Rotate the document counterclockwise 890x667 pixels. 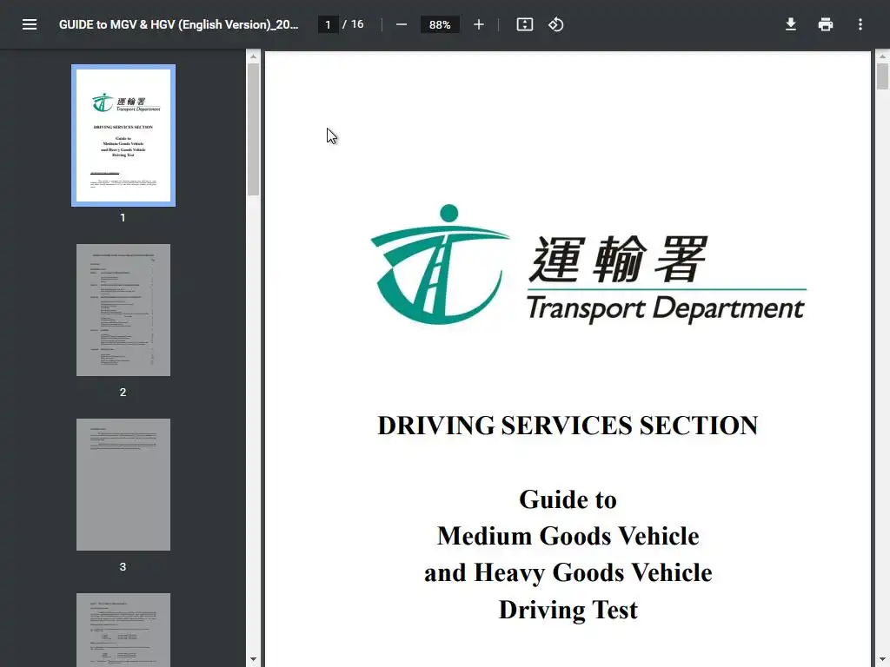pyautogui.click(x=555, y=24)
